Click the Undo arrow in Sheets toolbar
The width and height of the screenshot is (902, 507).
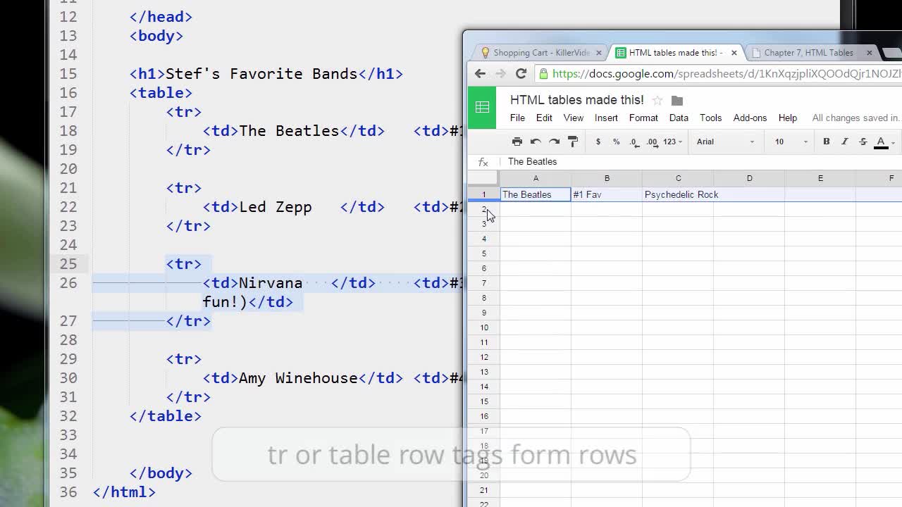[x=536, y=142]
